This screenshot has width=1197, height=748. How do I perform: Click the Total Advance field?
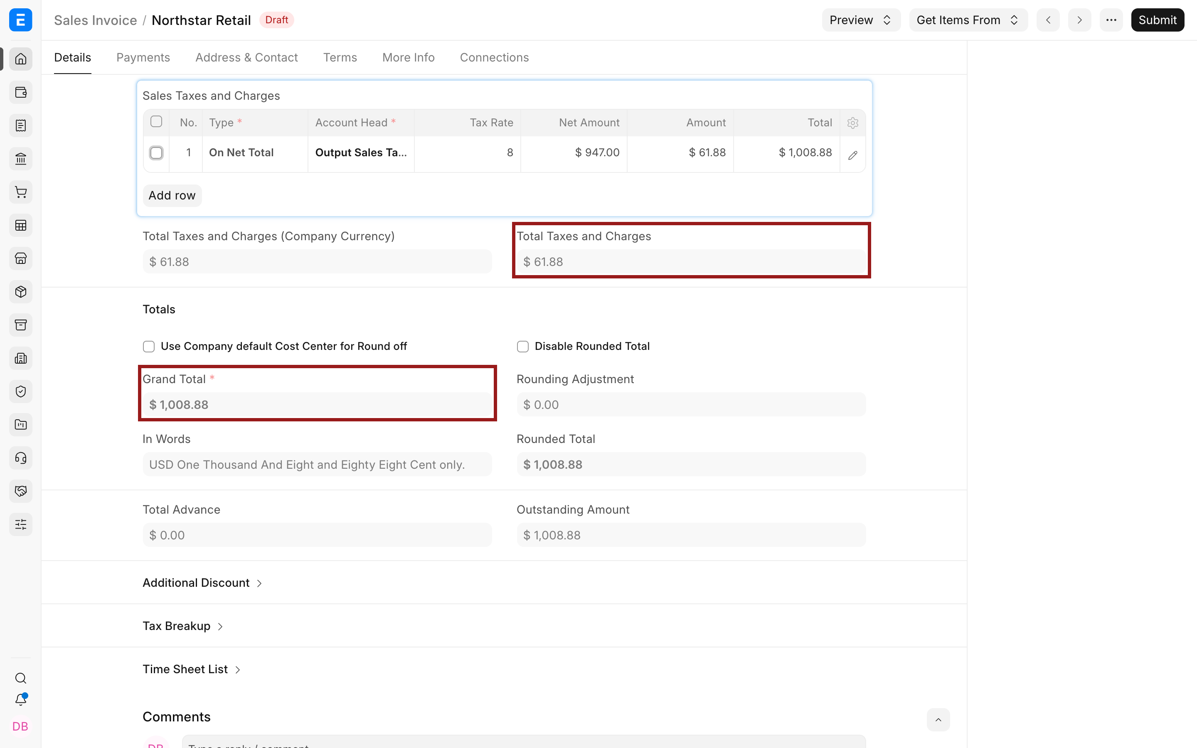(x=317, y=535)
